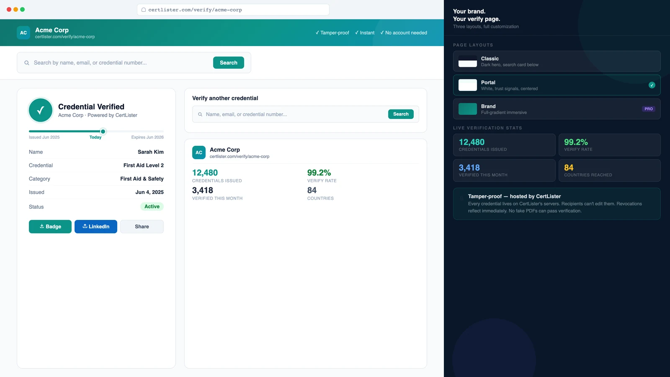This screenshot has width=670, height=377.
Task: Click "Expires Jun 2026" under the timeline
Action: (x=147, y=137)
